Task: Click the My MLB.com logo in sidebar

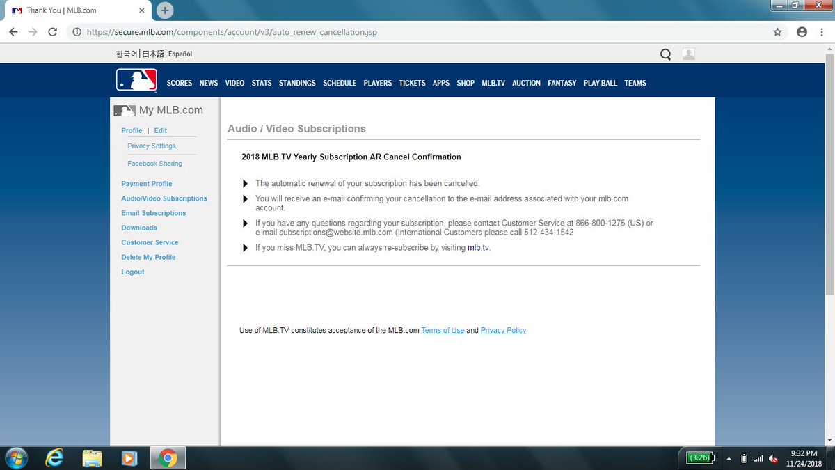Action: pyautogui.click(x=159, y=110)
